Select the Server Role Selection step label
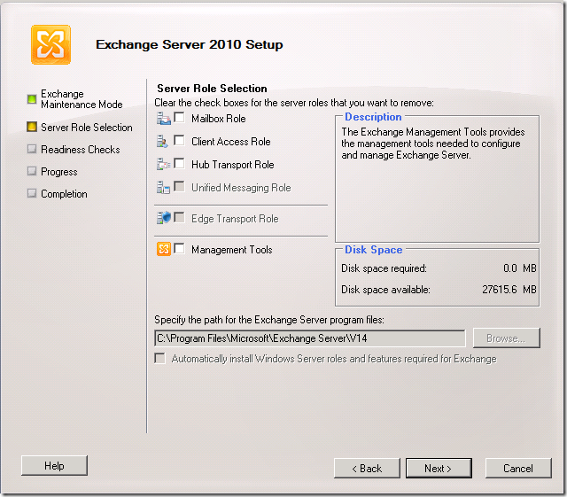 click(x=87, y=128)
